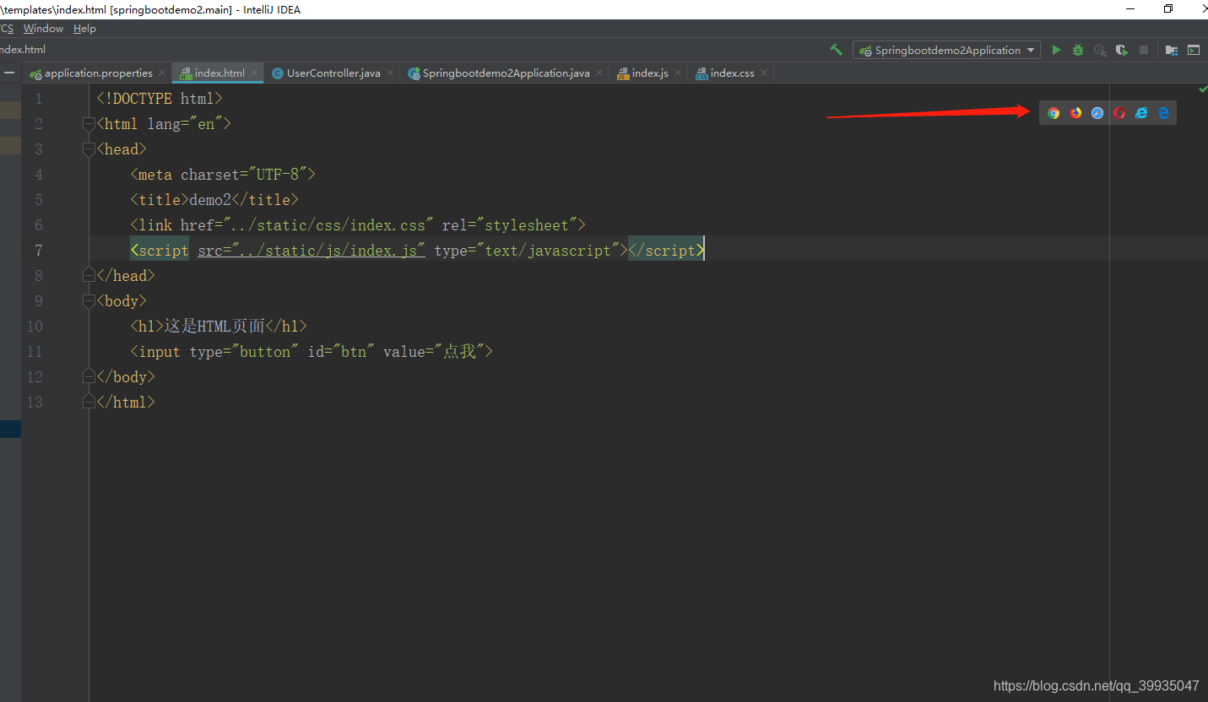The image size is (1208, 702).
Task: Collapse the body tag fold at line 9
Action: click(x=89, y=300)
